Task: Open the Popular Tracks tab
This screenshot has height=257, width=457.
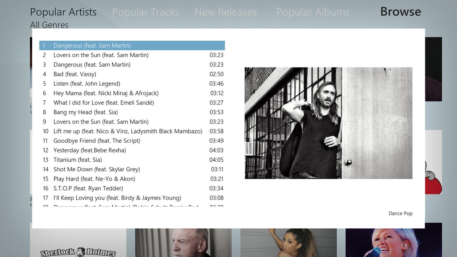Action: 146,12
